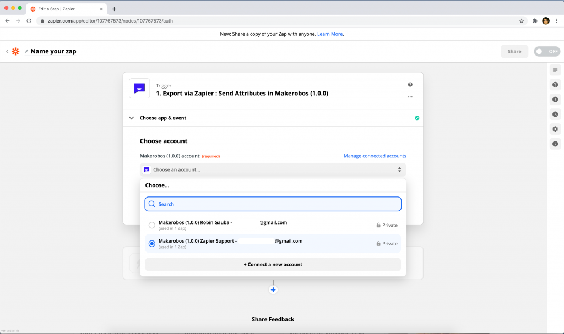Navigate back in browser

[x=7, y=21]
